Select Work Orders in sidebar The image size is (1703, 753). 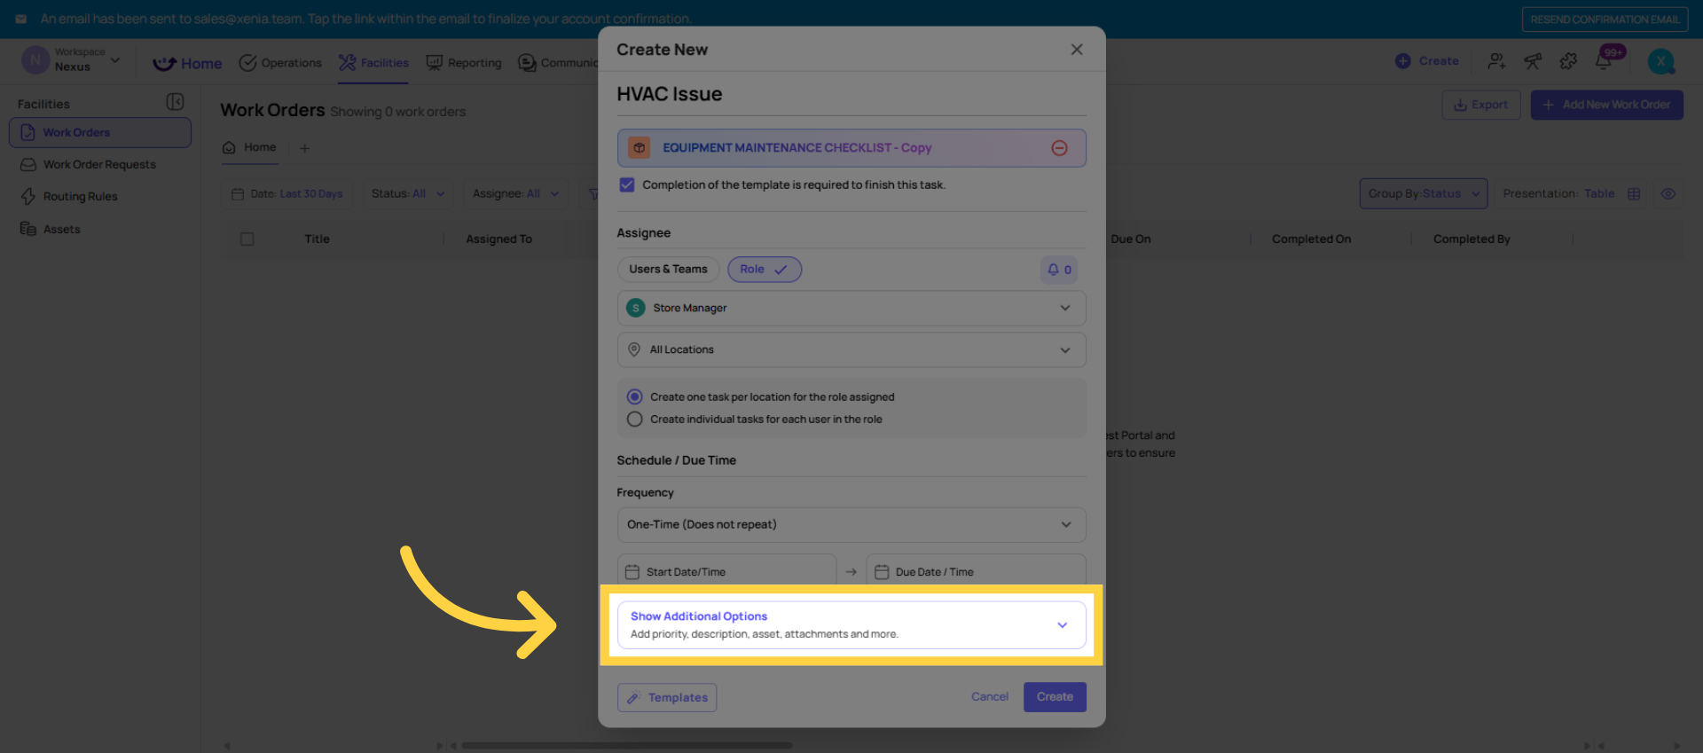coord(100,132)
